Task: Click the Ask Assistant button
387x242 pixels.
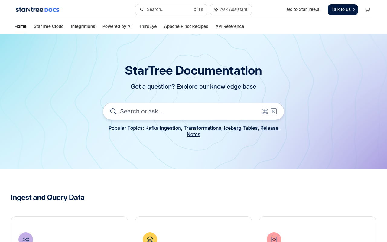Action: pyautogui.click(x=231, y=10)
